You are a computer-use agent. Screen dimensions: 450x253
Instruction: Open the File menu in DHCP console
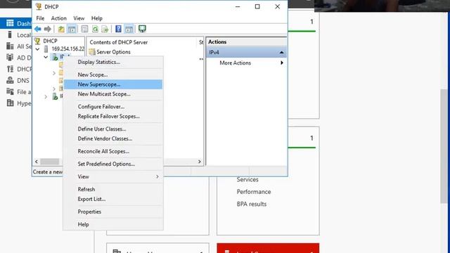pyautogui.click(x=40, y=18)
